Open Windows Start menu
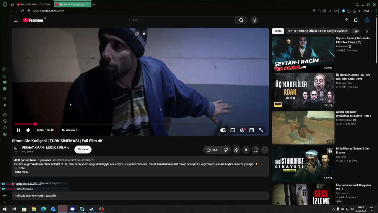The height and width of the screenshot is (213, 378). [x=5, y=209]
